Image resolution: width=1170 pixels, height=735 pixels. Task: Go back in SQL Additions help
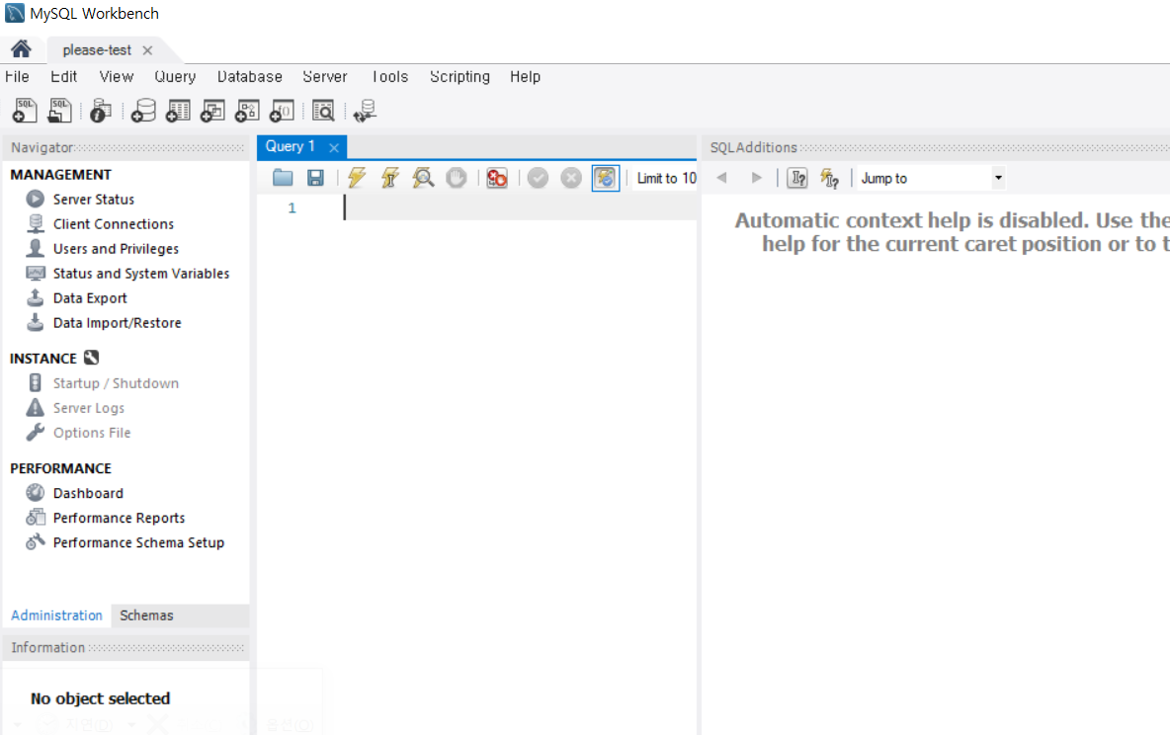coord(721,178)
